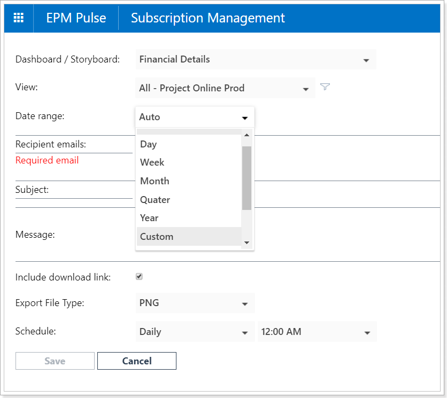Select Week from date range list
Screen dimensions: 447x398
tap(189, 162)
